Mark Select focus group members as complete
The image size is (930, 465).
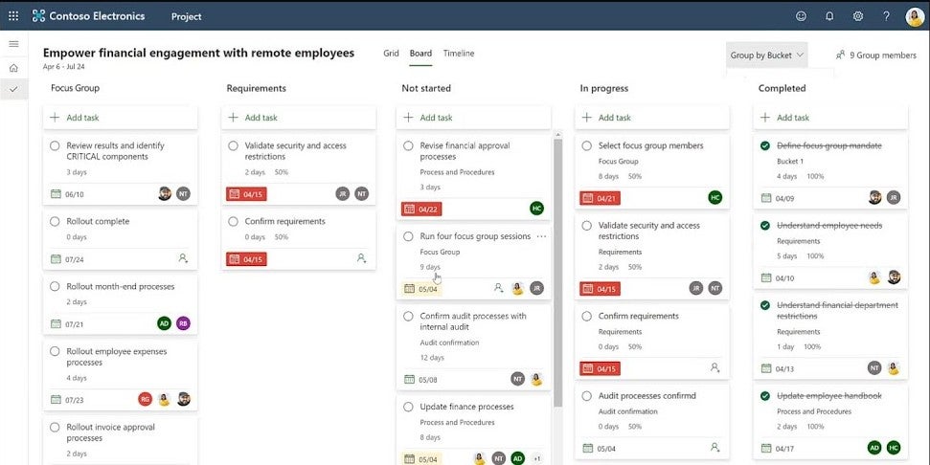[587, 146]
